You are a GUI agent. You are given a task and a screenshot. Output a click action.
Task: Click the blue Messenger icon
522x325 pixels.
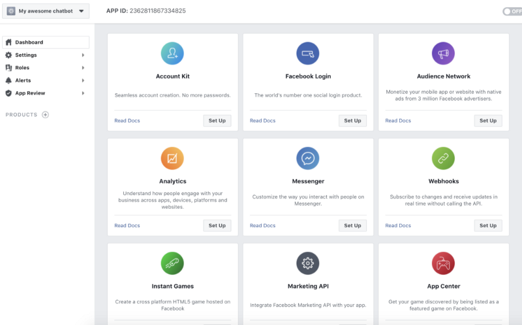pos(308,158)
